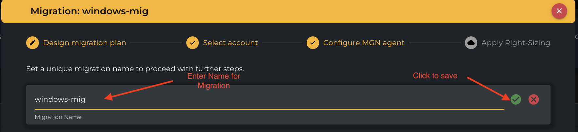Screen dimensions: 578x132
Task: Click the pencil icon for Design migration plan
Action: (x=32, y=43)
